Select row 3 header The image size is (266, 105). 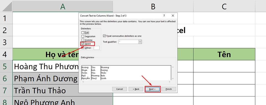click(x=6, y=42)
